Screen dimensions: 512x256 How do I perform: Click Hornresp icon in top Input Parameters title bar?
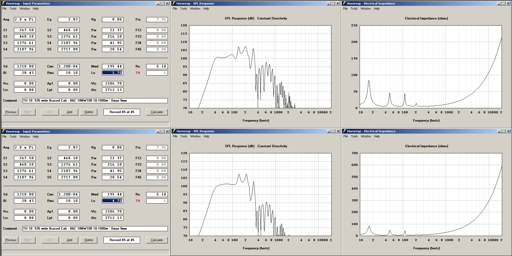pyautogui.click(x=3, y=3)
